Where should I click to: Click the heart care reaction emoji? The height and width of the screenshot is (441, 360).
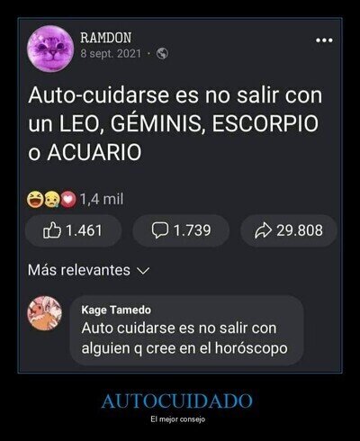click(68, 200)
